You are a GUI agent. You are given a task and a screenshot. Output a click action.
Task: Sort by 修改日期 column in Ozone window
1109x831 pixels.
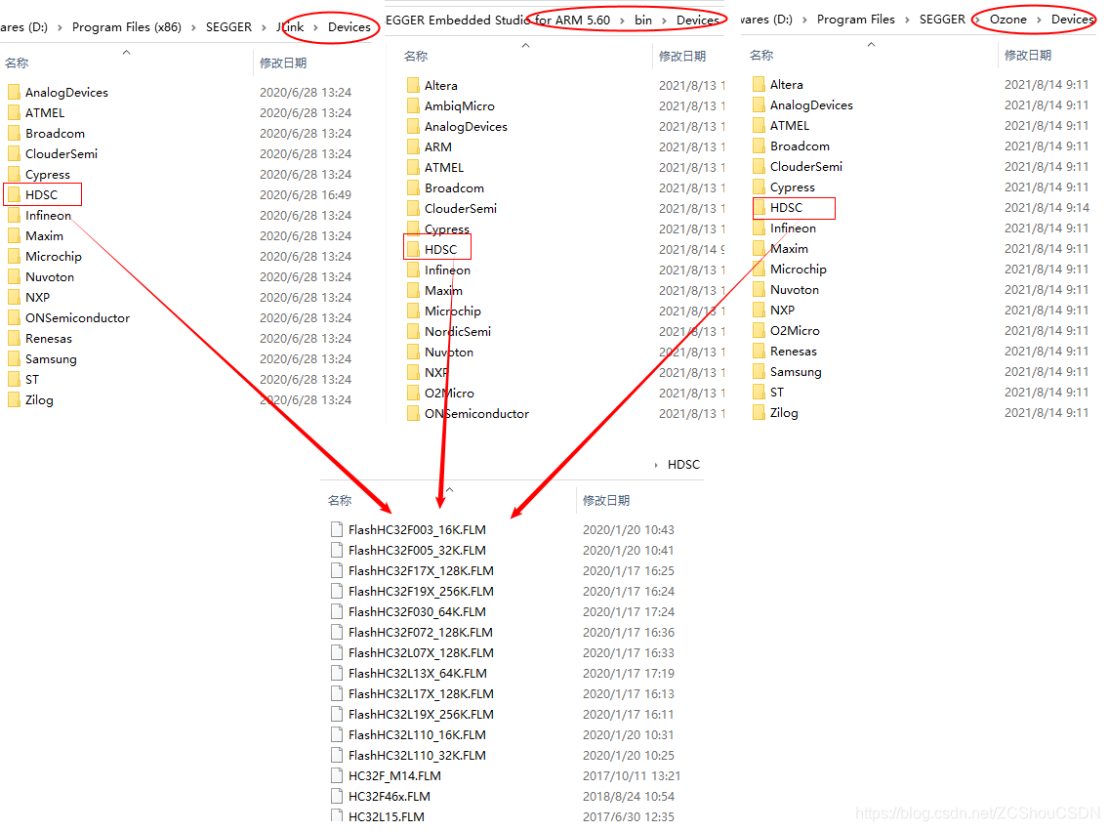click(1028, 55)
